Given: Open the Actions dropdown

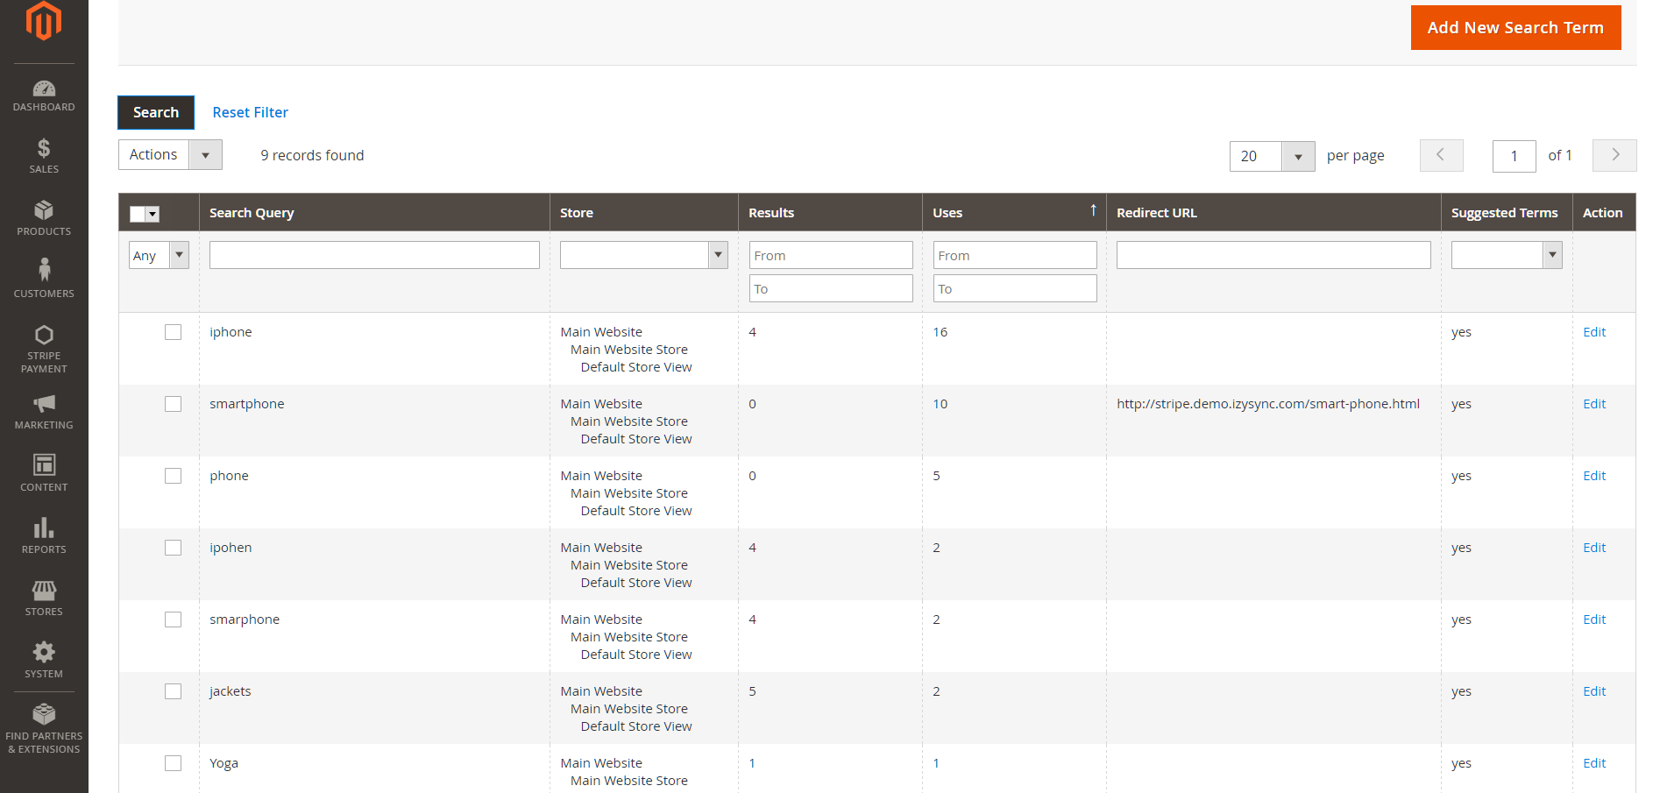Looking at the screenshot, I should click(205, 154).
